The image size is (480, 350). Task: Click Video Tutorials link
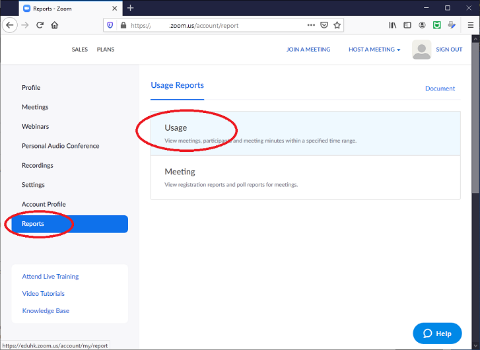[43, 294]
